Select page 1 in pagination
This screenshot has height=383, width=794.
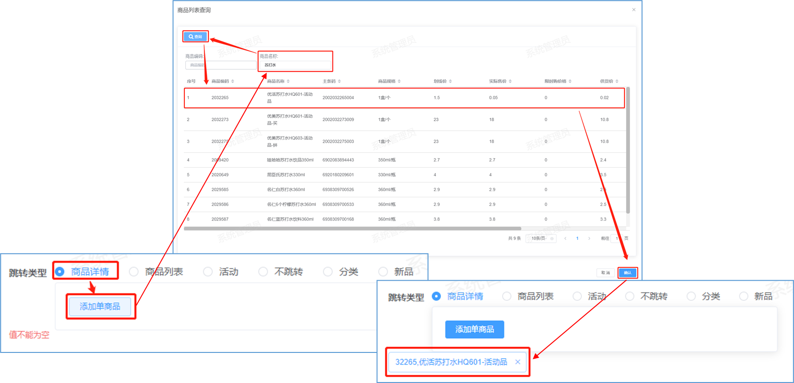(577, 238)
